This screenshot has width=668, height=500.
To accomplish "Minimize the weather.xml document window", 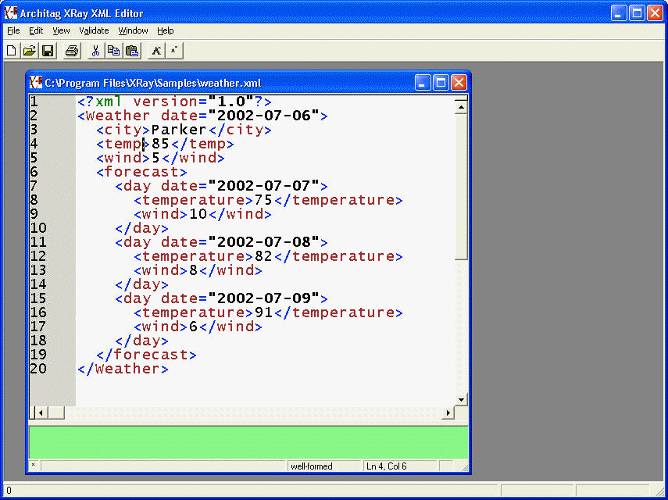I will 423,82.
